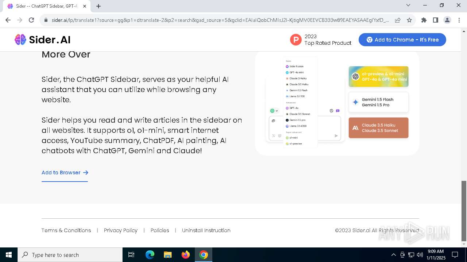This screenshot has height=262, width=467.
Task: Launch Firefox from taskbar
Action: (x=186, y=255)
